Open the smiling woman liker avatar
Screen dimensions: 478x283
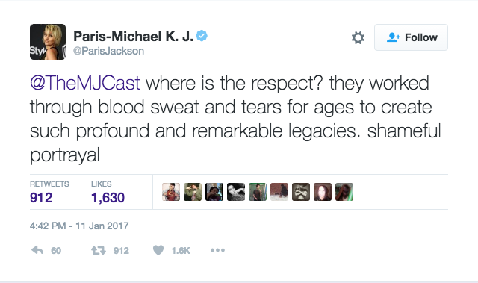pos(323,192)
